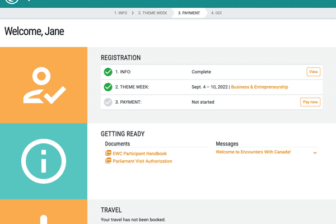Screen dimensions: 336x224
Task: Open Business & Entrepreneurship theme link
Action: click(260, 87)
